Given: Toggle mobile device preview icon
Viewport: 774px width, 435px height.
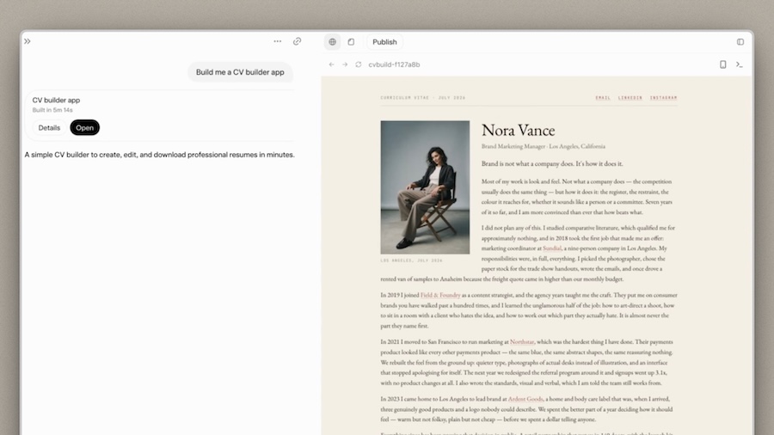Looking at the screenshot, I should click(x=722, y=64).
